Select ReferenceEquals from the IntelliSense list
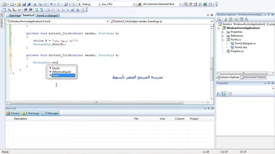The width and height of the screenshot is (275, 154). (x=62, y=72)
